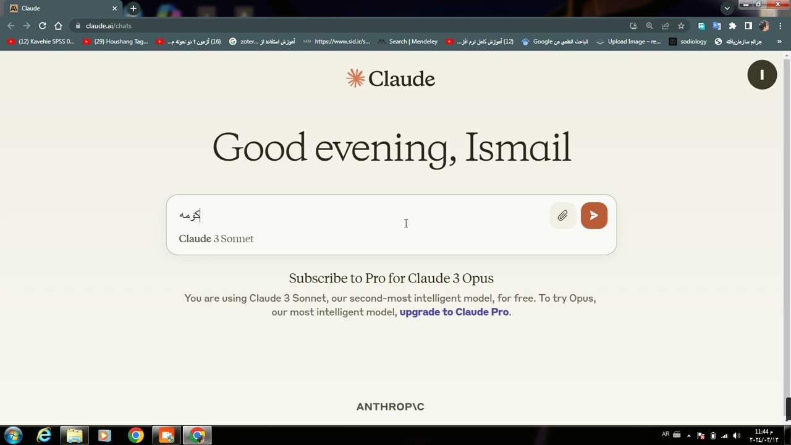This screenshot has width=791, height=445.
Task: Open a new Chrome tab
Action: 133,9
